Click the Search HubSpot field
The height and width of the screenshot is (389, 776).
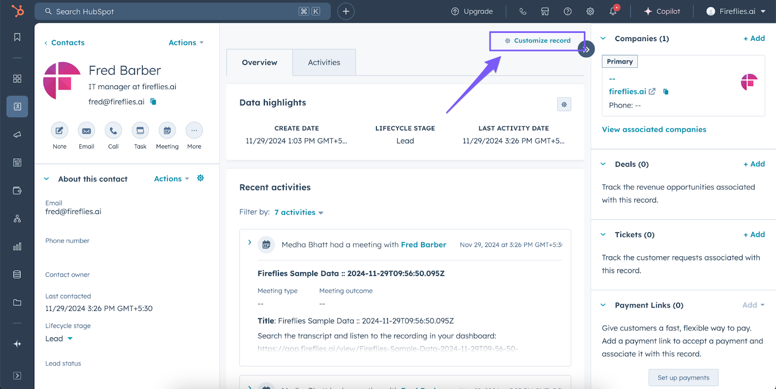point(182,11)
